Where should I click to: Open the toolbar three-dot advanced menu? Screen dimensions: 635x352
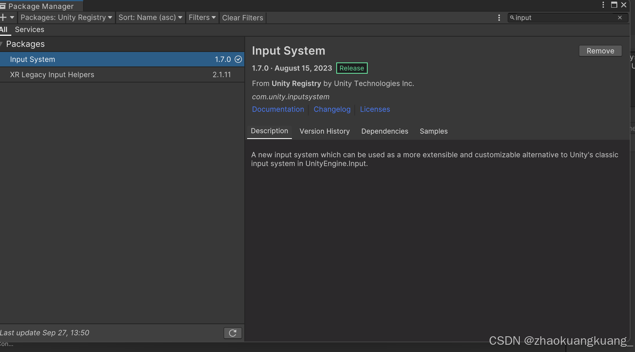pyautogui.click(x=499, y=18)
